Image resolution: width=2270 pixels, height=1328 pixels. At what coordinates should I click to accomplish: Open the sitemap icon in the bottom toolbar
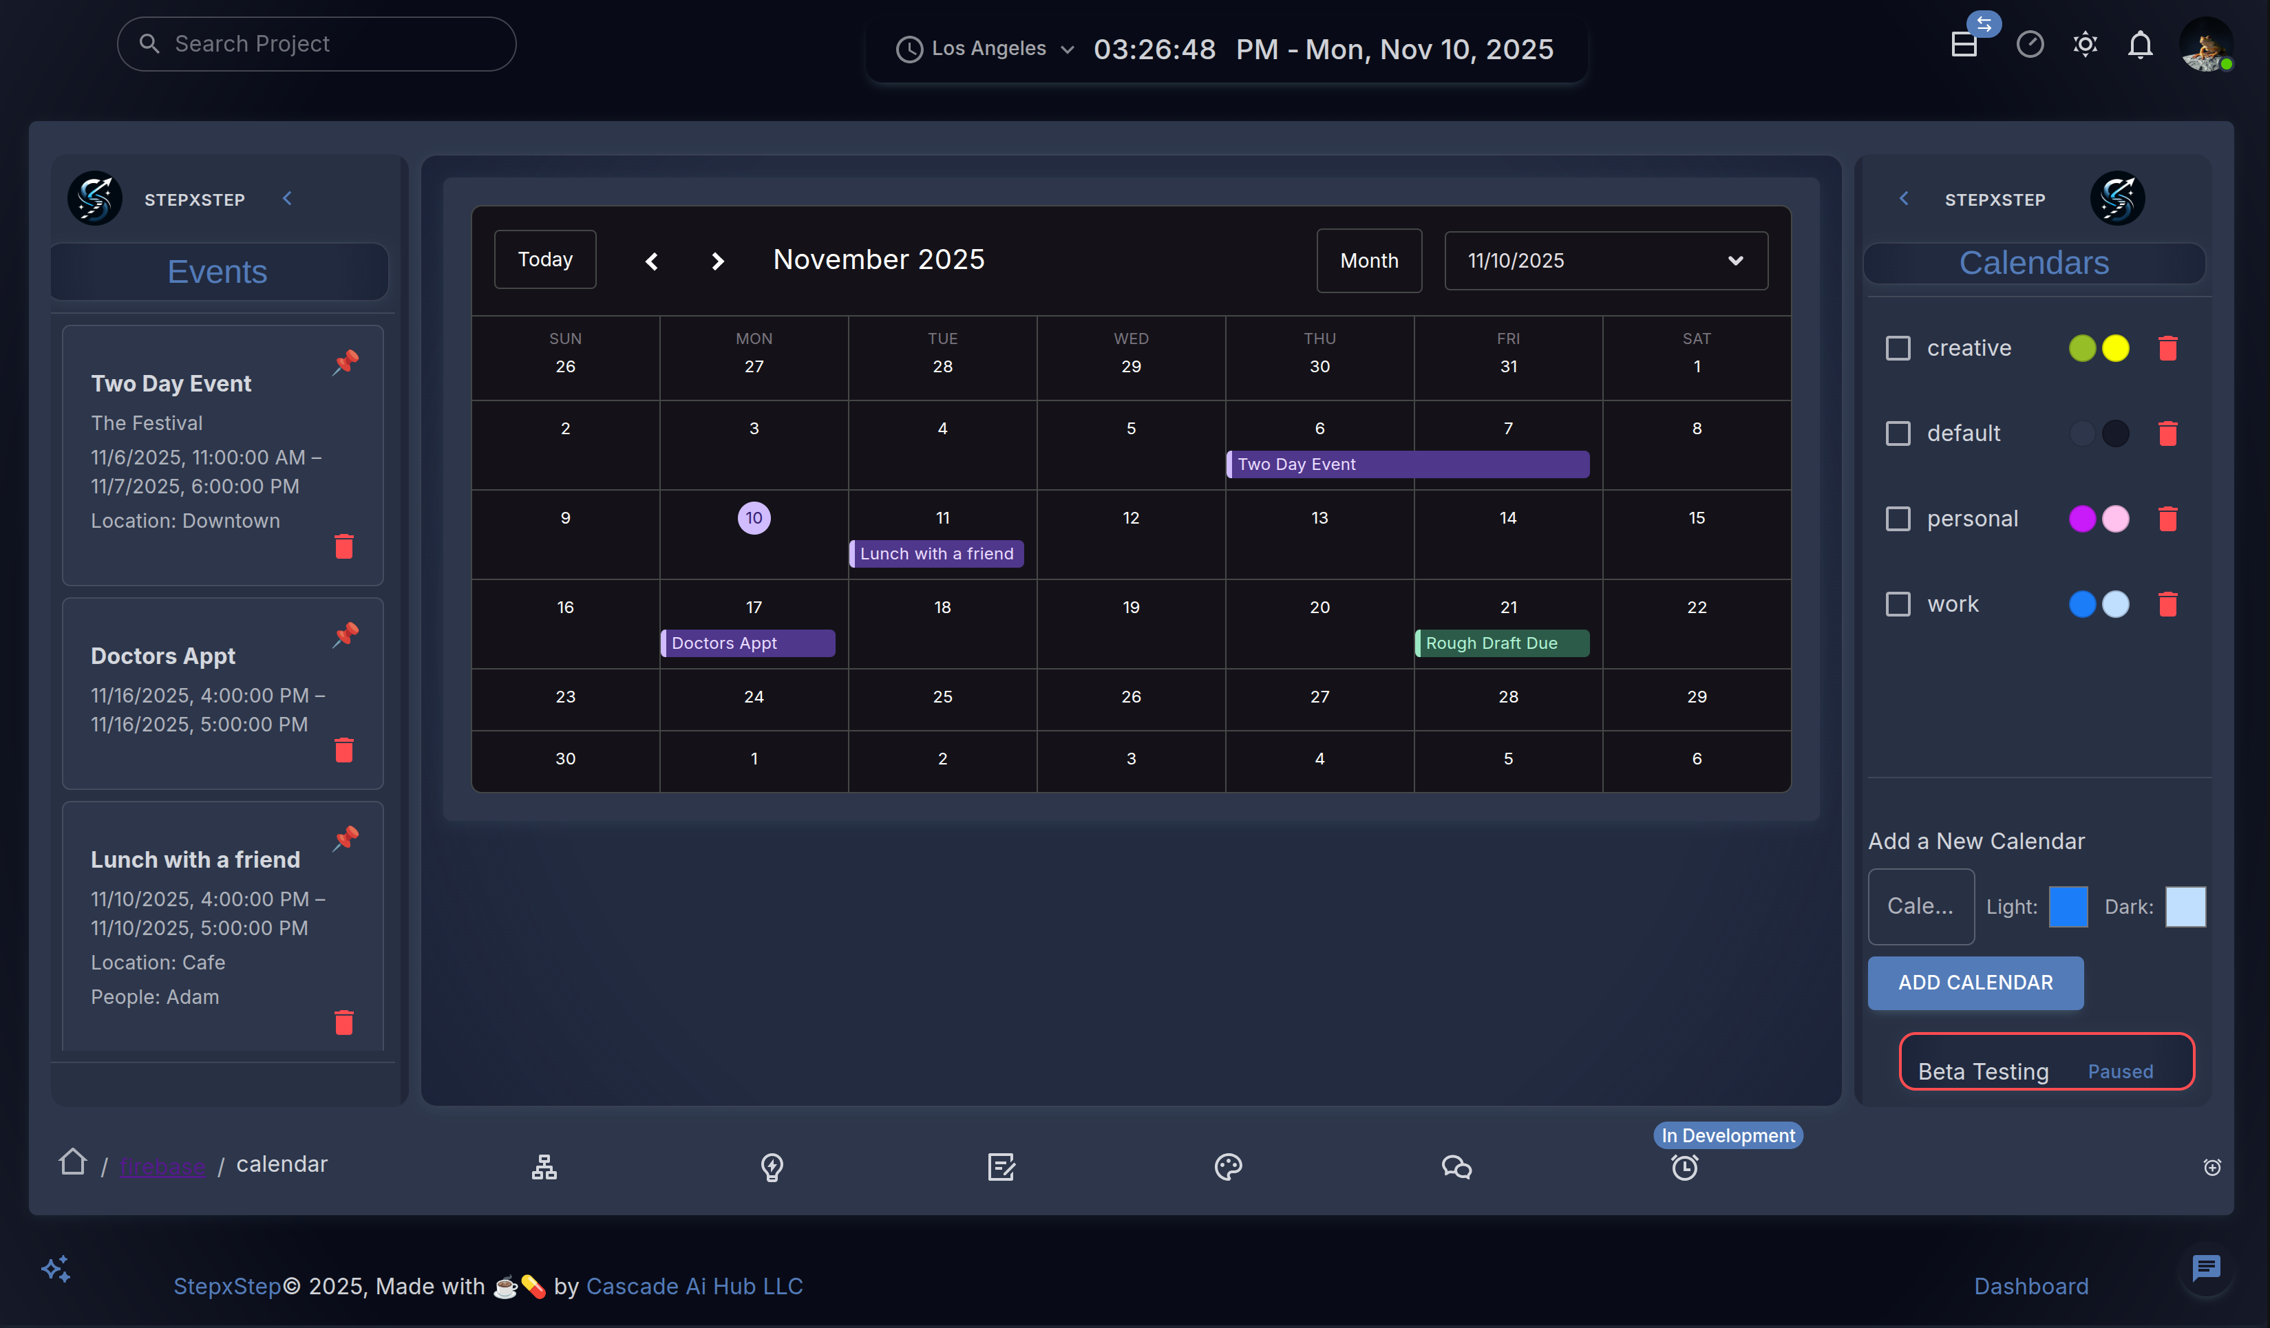pos(544,1167)
